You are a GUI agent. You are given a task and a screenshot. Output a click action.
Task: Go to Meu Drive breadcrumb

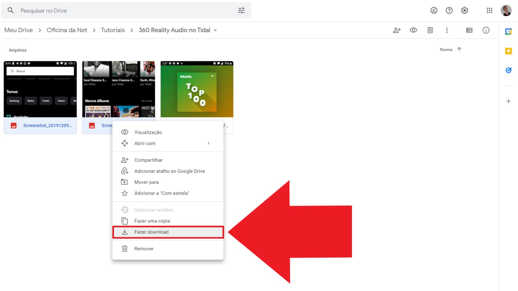tap(19, 30)
